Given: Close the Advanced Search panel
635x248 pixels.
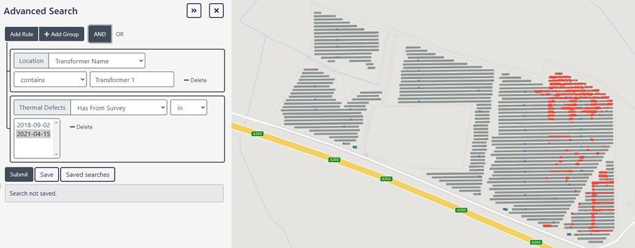Looking at the screenshot, I should coord(216,11).
